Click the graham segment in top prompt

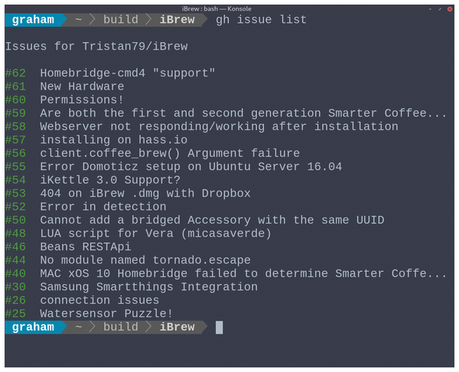tap(33, 20)
